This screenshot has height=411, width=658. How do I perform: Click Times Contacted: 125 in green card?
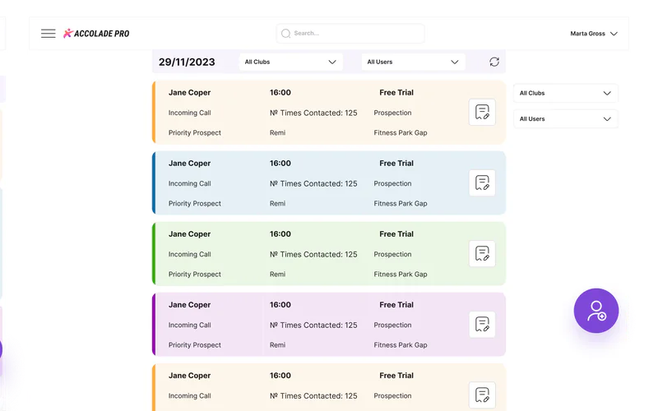[x=313, y=255]
